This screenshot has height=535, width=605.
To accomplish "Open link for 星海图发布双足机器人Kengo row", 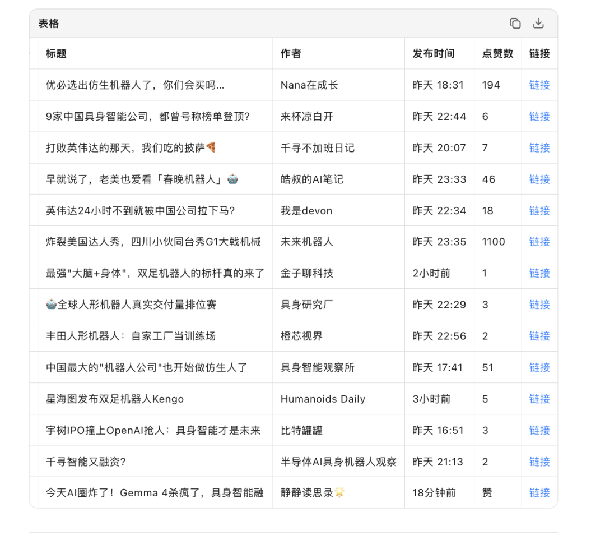I will (x=539, y=399).
